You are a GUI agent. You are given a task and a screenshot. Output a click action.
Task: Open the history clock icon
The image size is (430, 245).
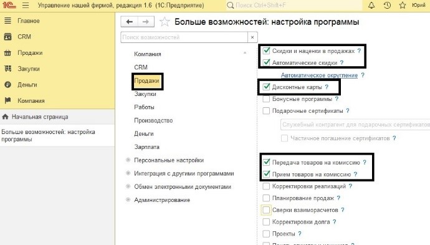[387, 5]
